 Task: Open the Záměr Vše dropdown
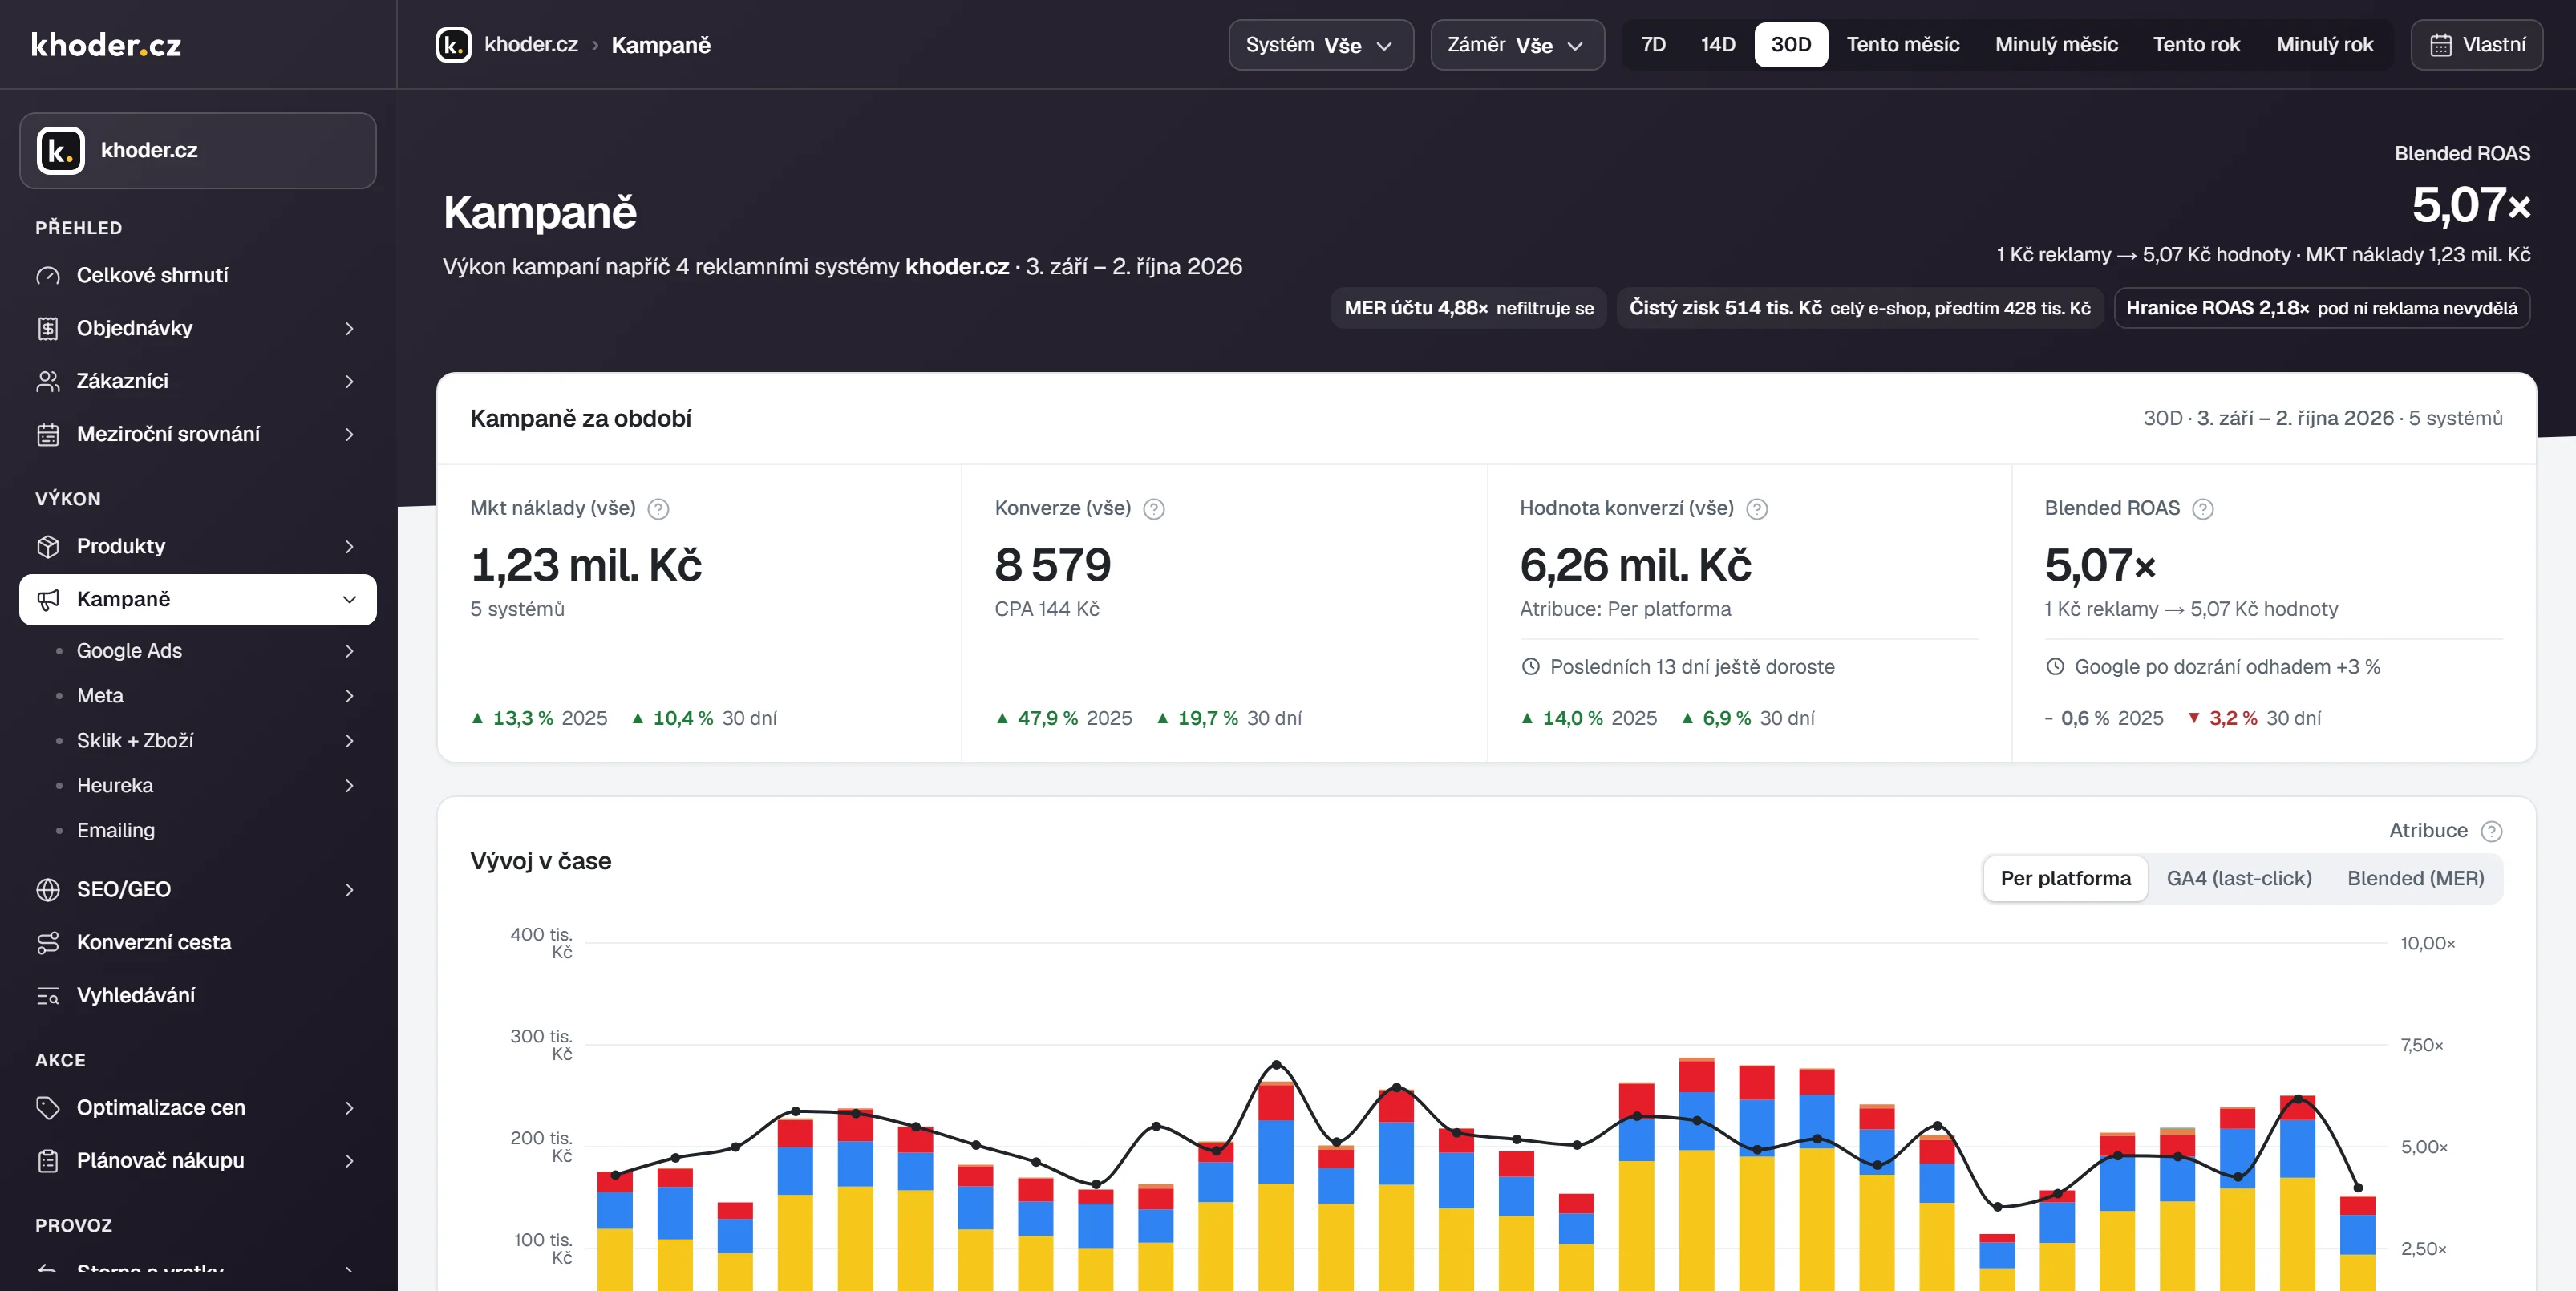click(1517, 45)
